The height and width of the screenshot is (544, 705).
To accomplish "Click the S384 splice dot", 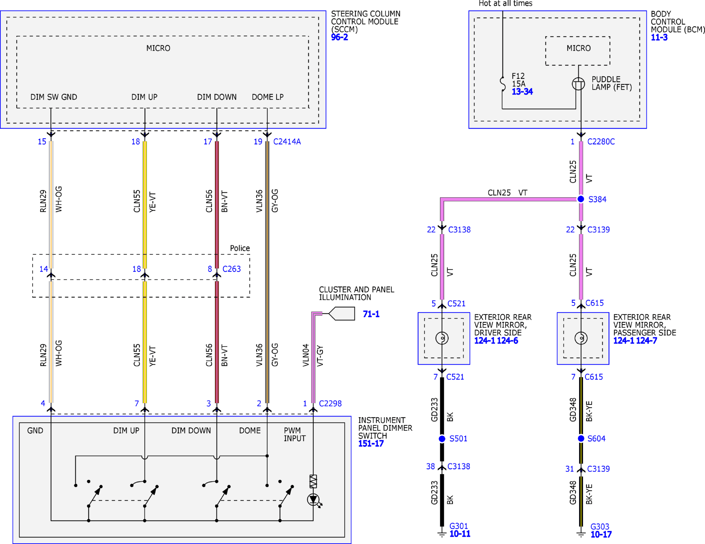I will (581, 199).
